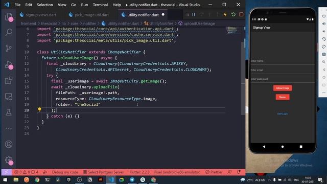This screenshot has width=327, height=184.
Task: Click 'Select Postgres Server' status item
Action: coord(103,172)
